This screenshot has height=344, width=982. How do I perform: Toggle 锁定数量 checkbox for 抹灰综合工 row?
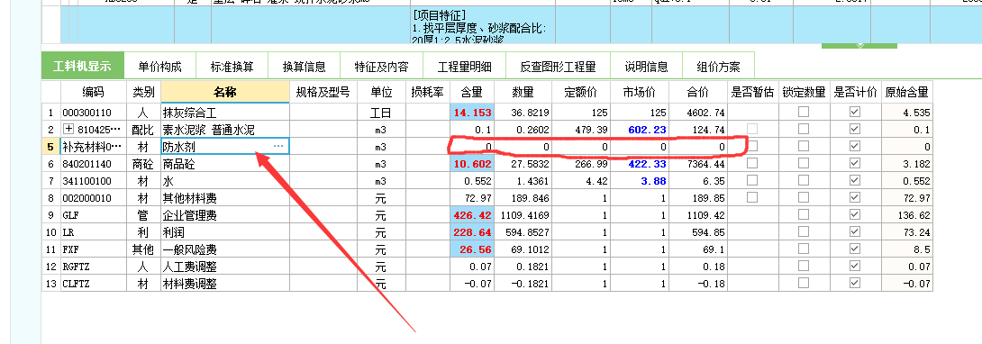804,112
